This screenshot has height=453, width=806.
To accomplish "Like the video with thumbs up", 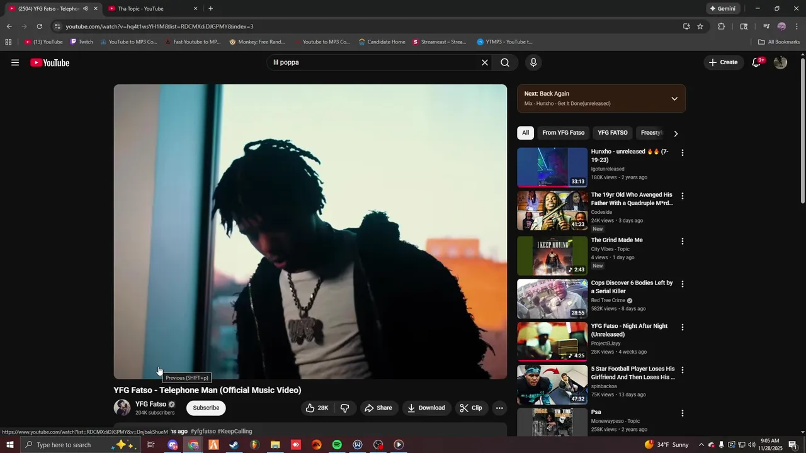I will click(x=317, y=408).
